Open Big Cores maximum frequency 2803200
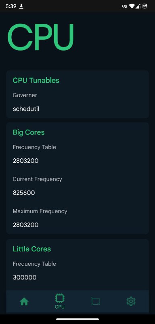Image resolution: width=155 pixels, height=324 pixels. point(25,225)
